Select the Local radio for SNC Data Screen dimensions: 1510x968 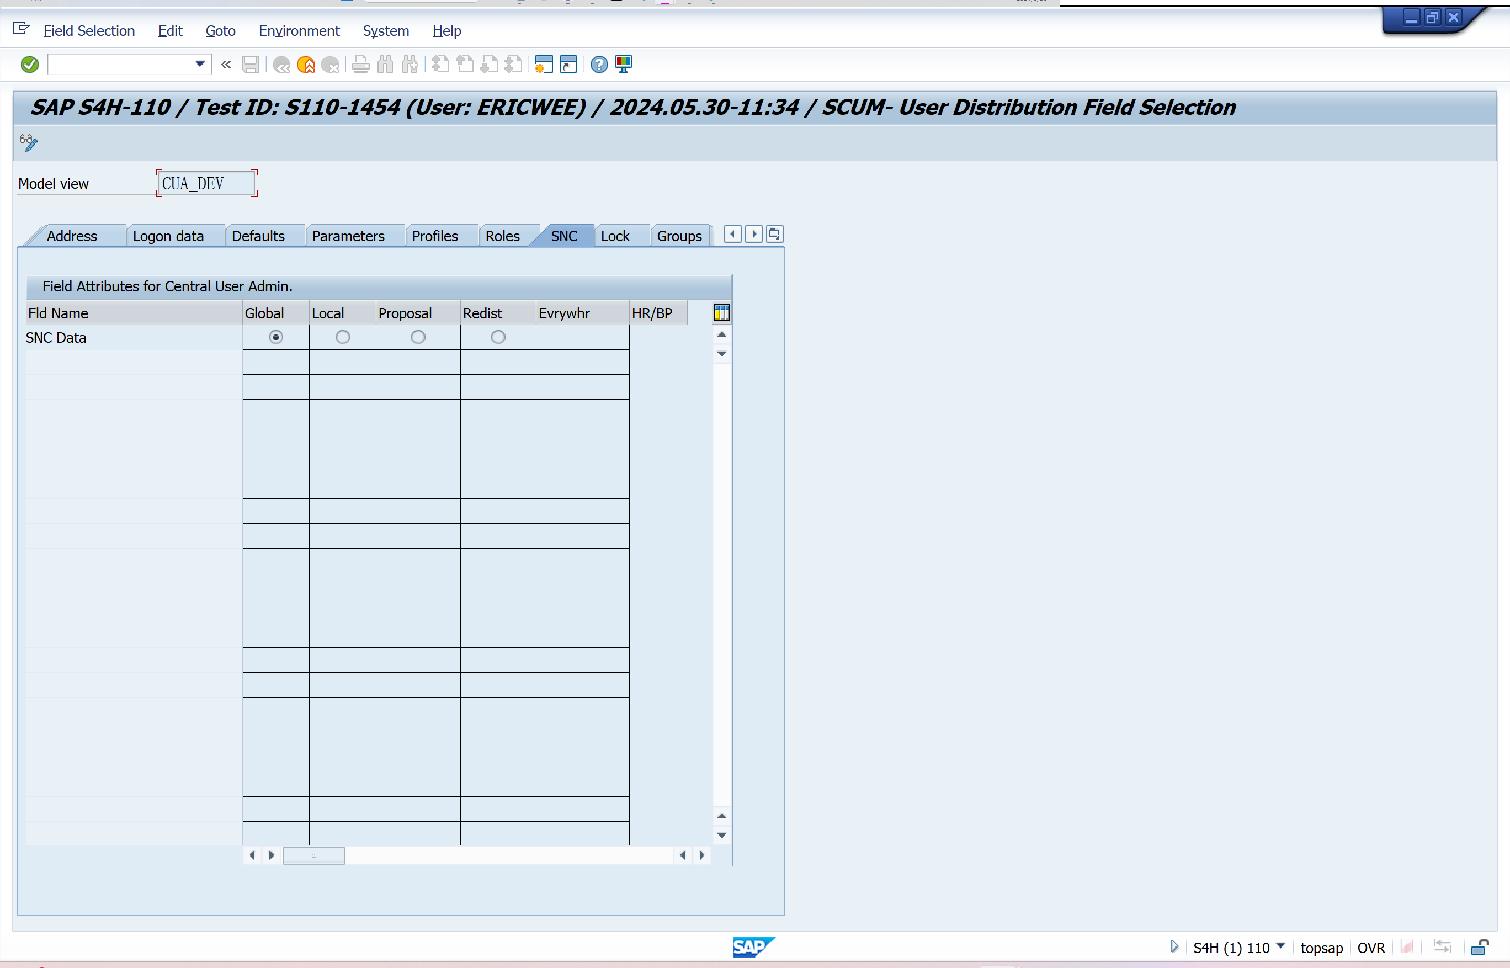point(342,338)
